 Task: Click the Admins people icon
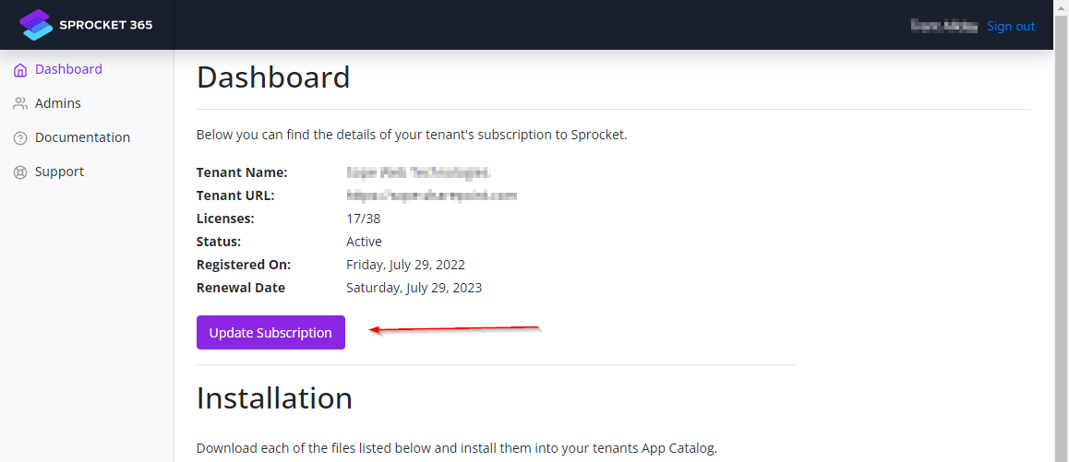[20, 104]
